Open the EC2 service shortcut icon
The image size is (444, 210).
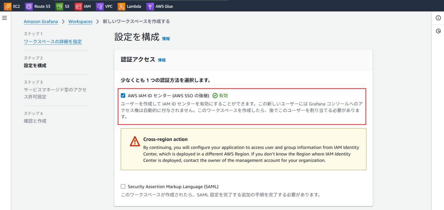(x=7, y=6)
